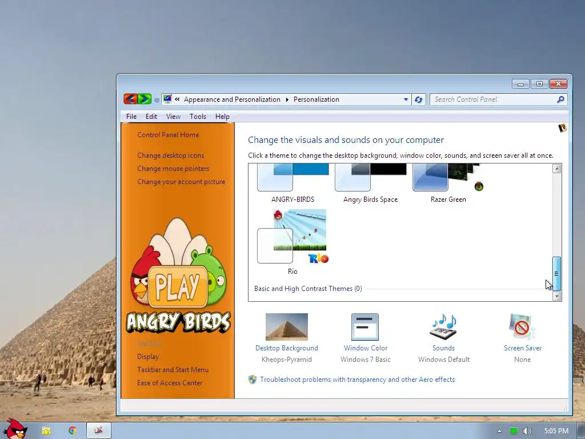Go back with the red arrow button
Viewport: 585px width, 439px height.
click(x=130, y=99)
